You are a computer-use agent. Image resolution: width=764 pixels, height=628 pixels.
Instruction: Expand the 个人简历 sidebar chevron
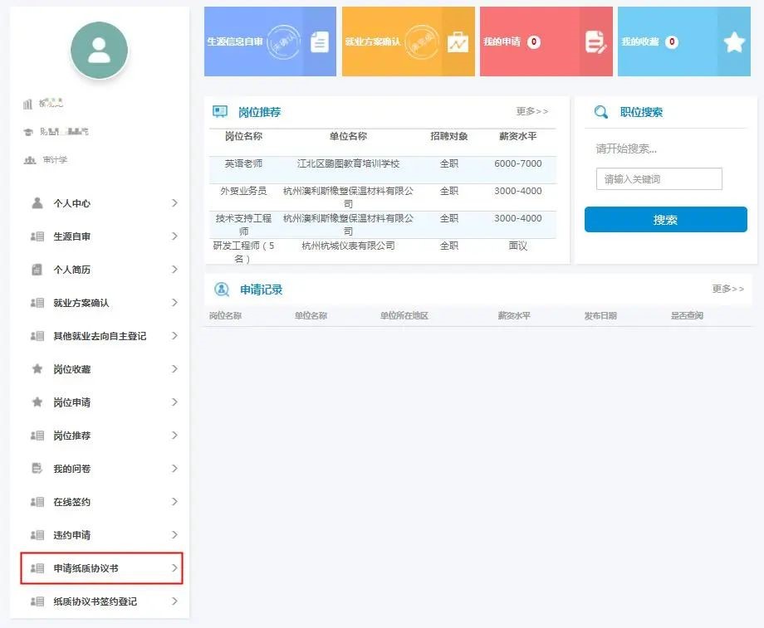click(174, 270)
